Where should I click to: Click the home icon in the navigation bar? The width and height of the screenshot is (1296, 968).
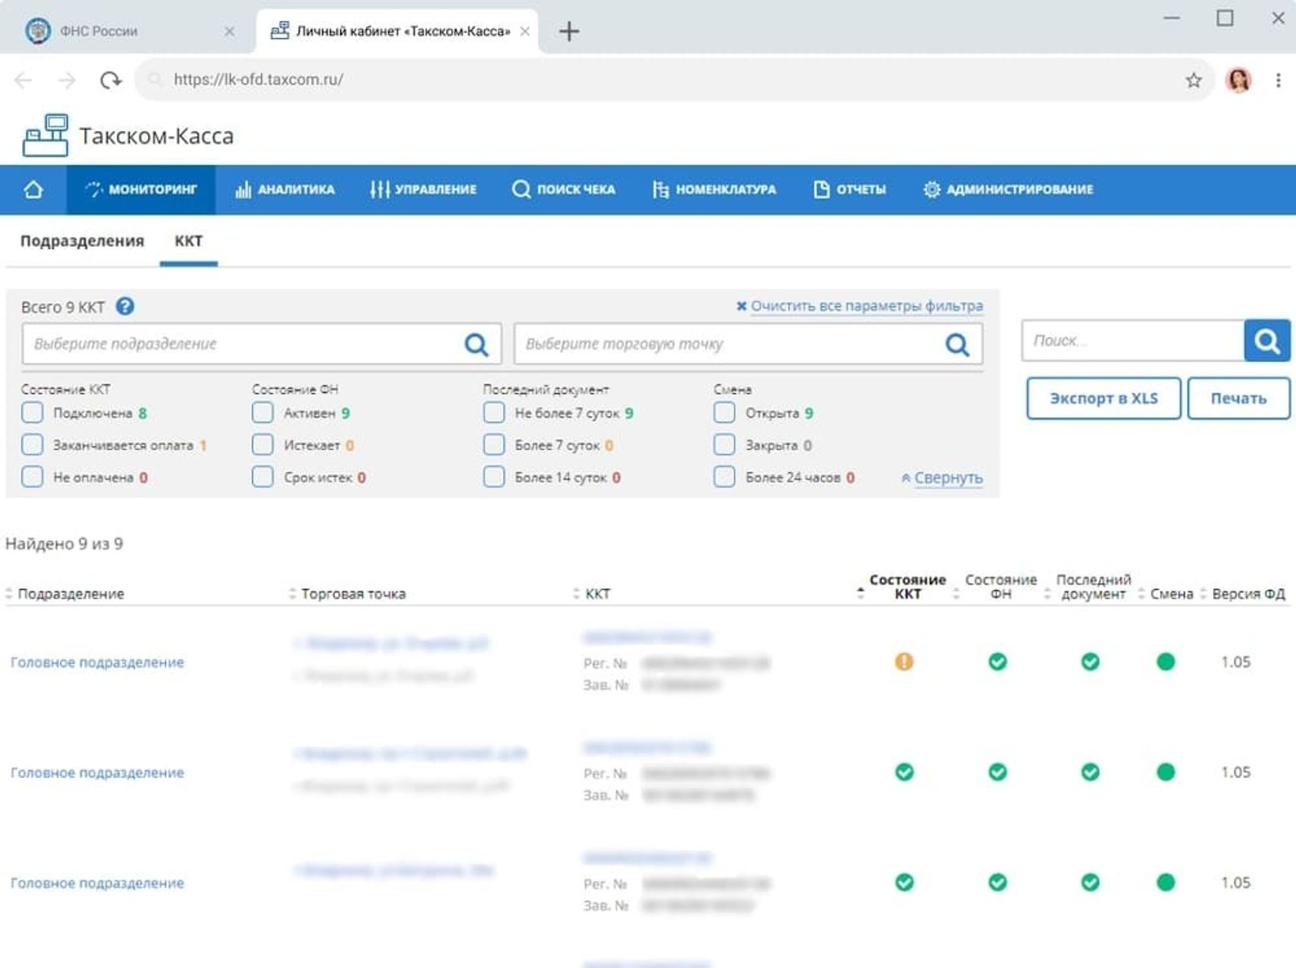[33, 189]
